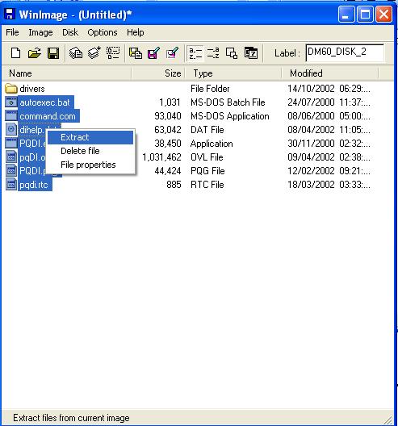Click the status bar Extract files message

tap(71, 418)
